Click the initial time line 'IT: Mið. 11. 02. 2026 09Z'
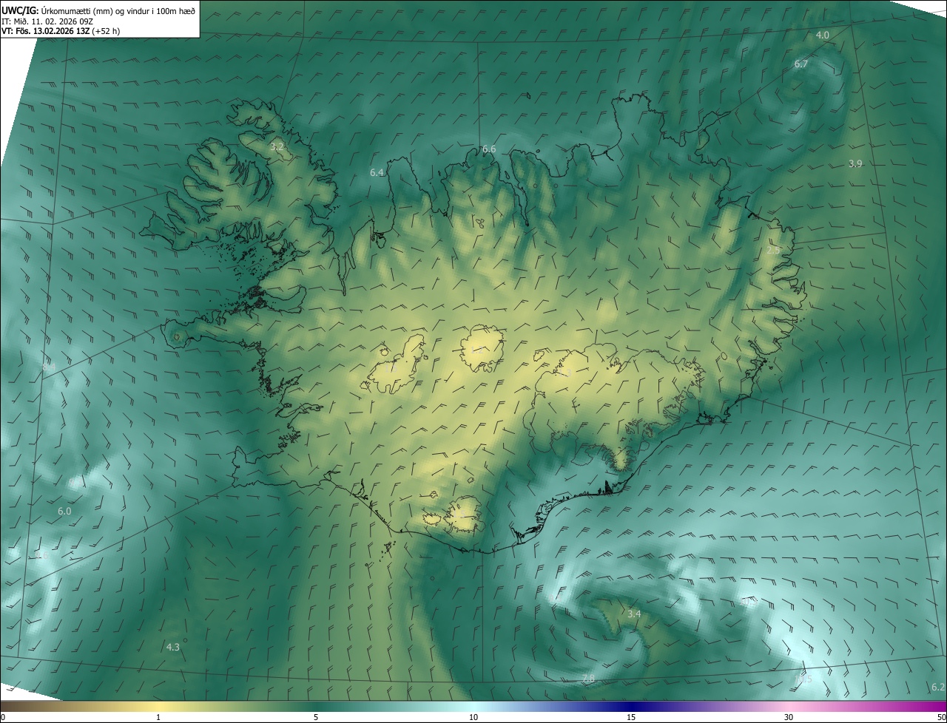This screenshot has width=947, height=723. click(47, 21)
